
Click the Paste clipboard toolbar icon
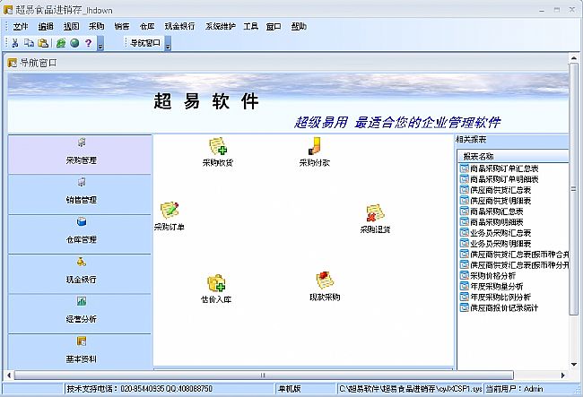click(43, 43)
